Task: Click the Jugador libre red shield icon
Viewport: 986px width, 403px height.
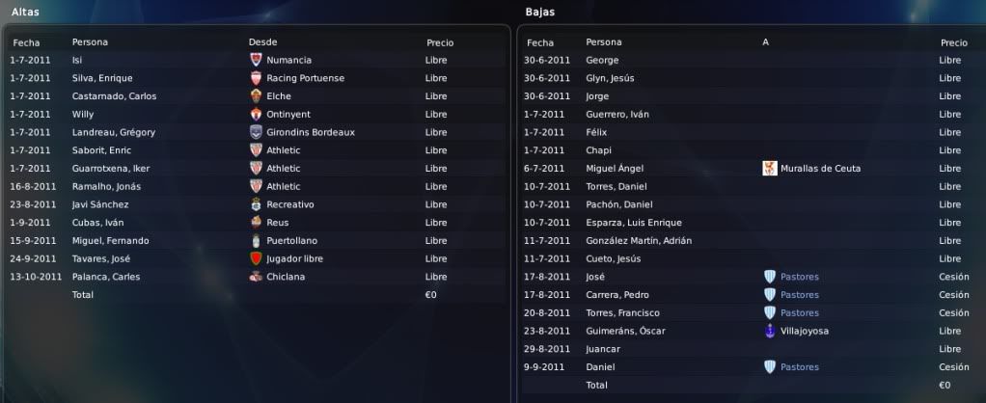Action: [256, 258]
